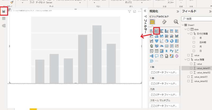
Task: Collapse the date field chevron
Action: (186, 29)
